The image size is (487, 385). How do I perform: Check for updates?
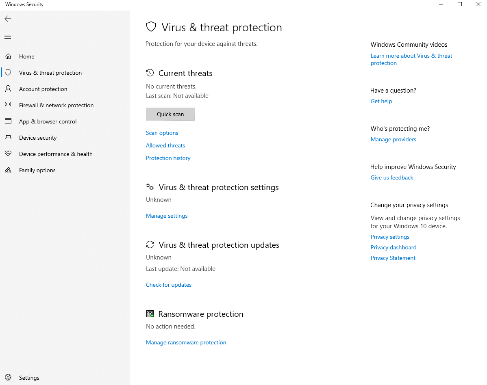point(169,285)
